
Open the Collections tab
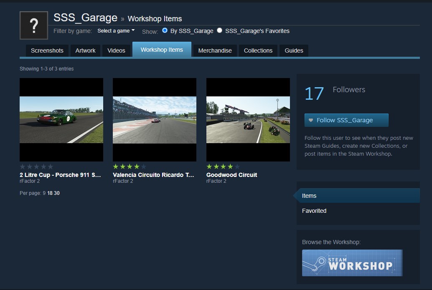pyautogui.click(x=258, y=50)
